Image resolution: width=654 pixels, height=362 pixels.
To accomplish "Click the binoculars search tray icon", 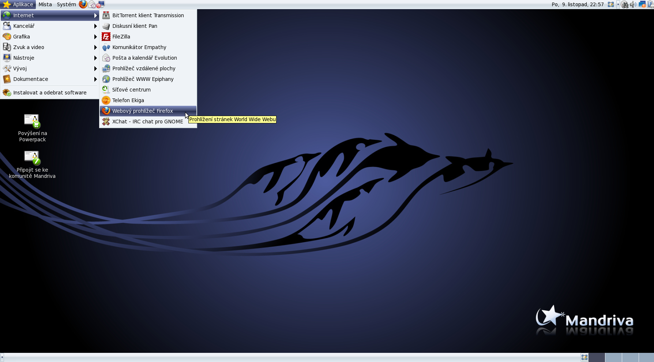I will point(624,4).
